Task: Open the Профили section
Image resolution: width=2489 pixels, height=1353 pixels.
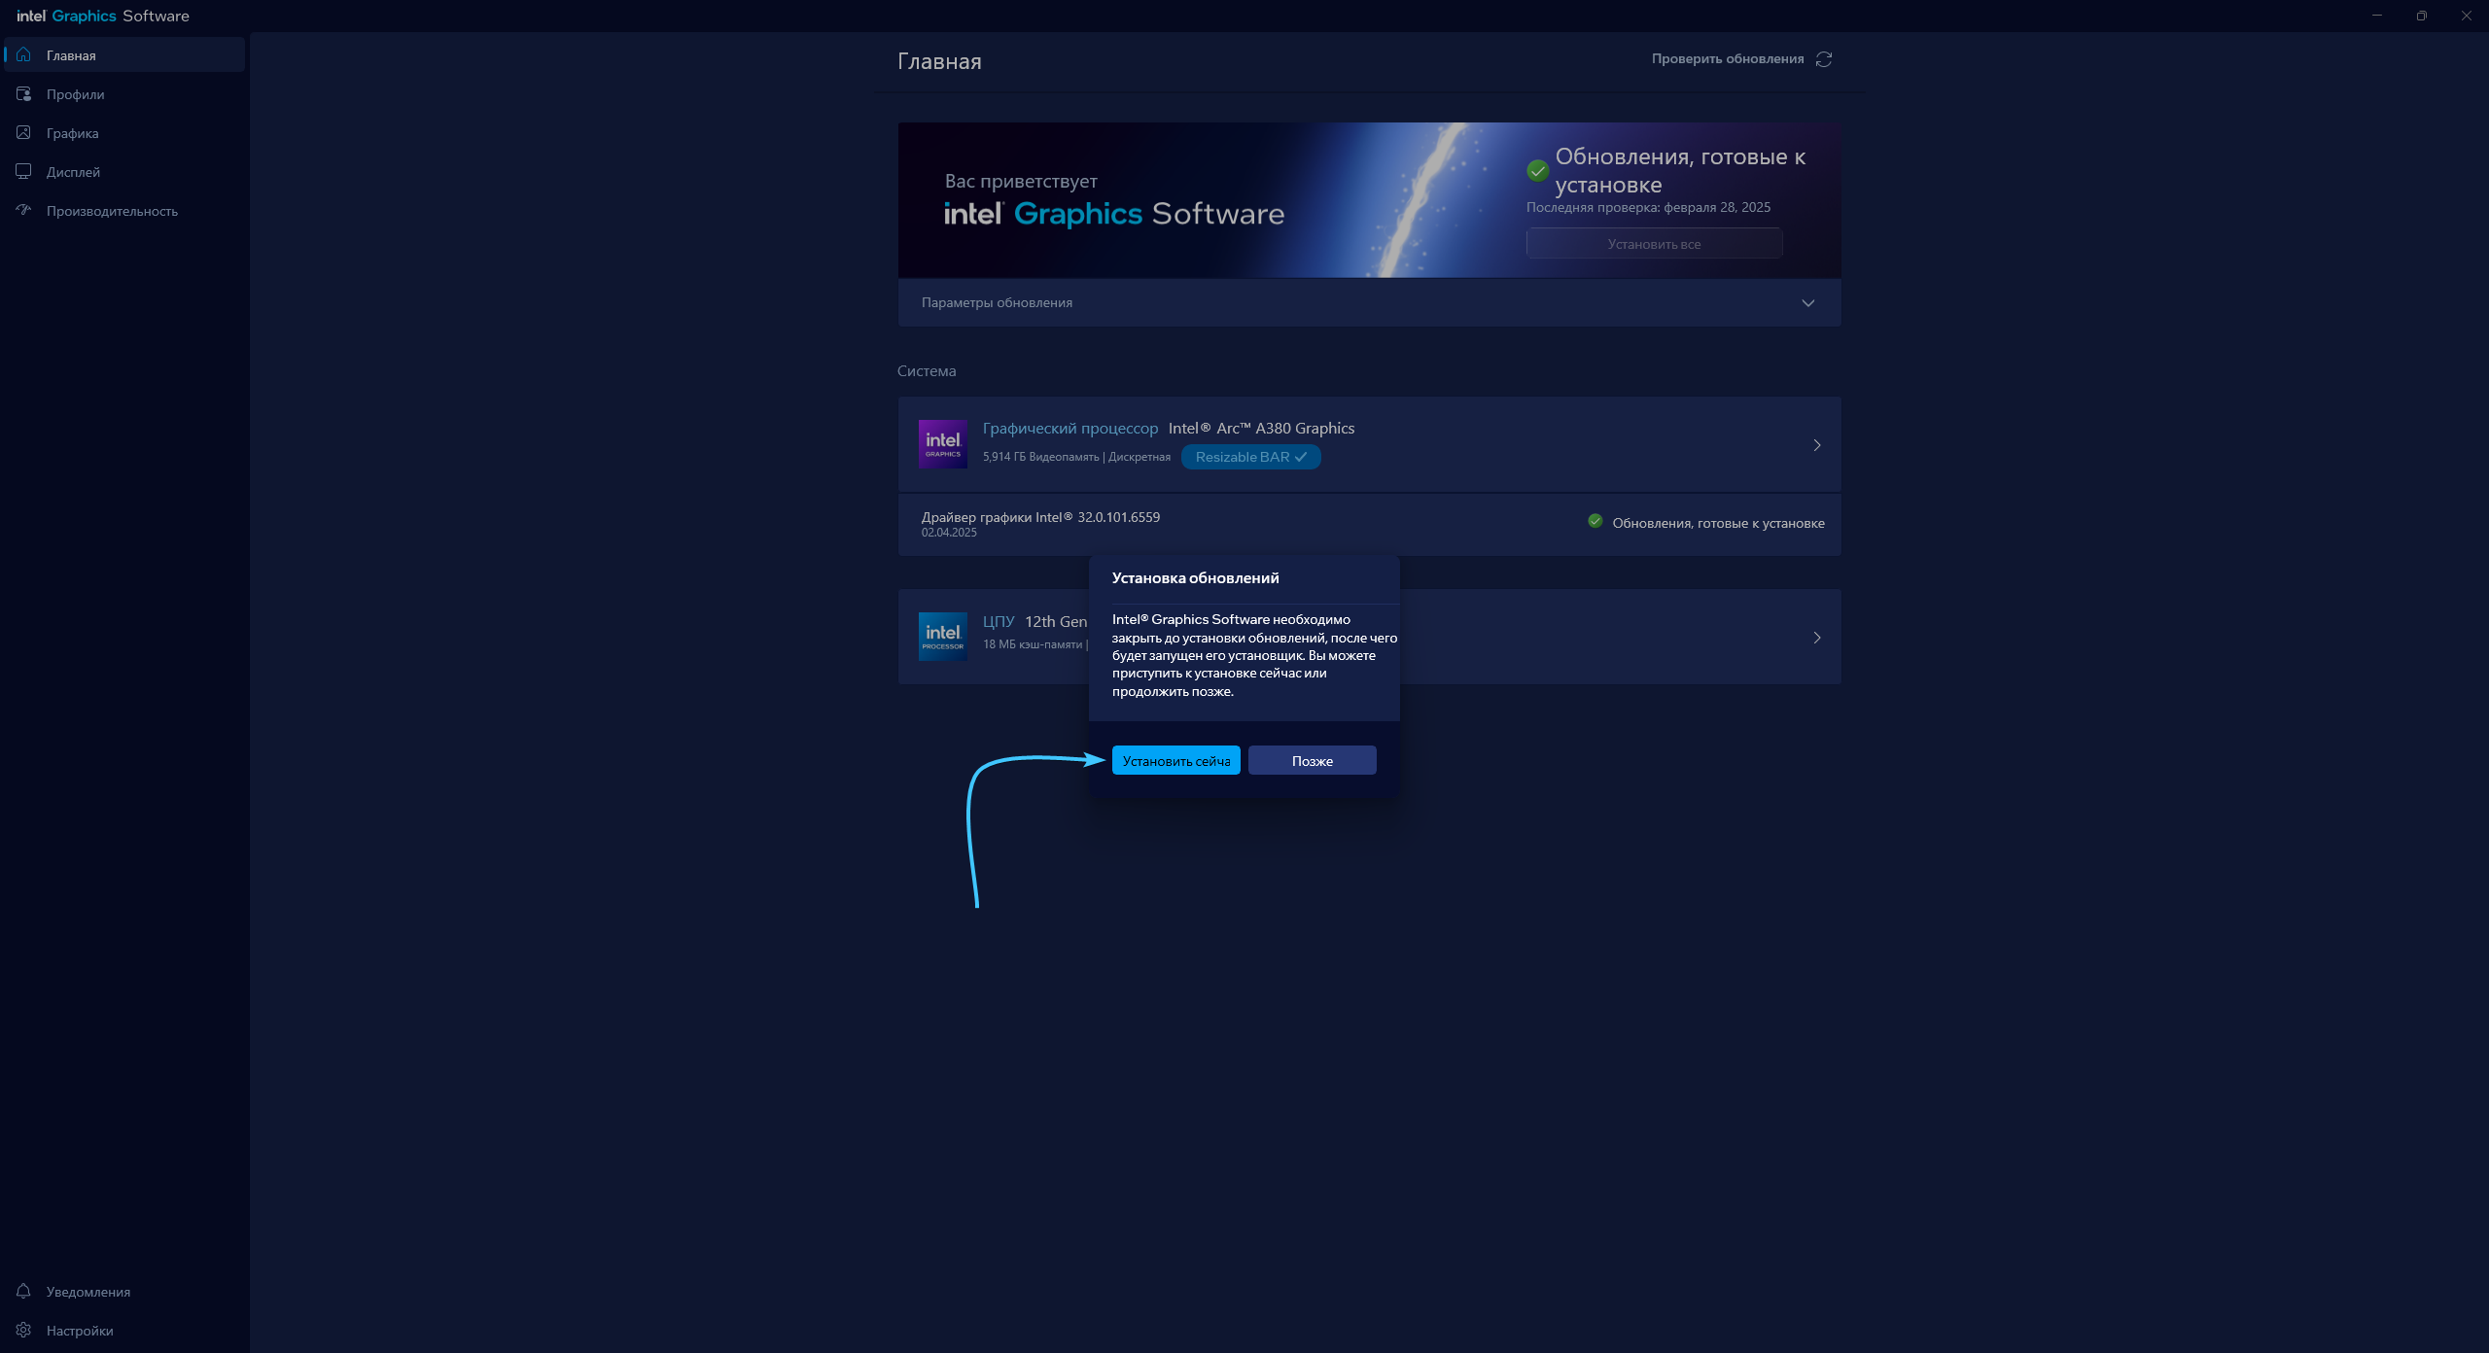Action: 124,94
